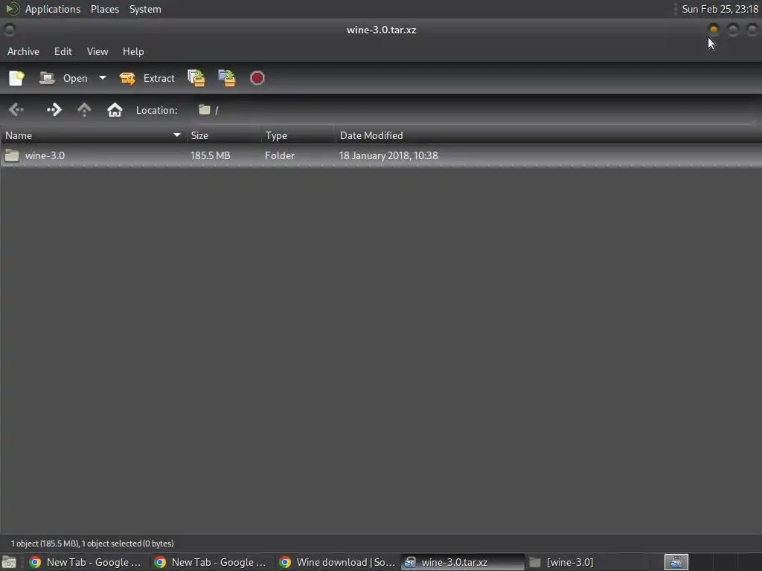
Task: Click the status bar text '1 object (185.5 MB)'
Action: (x=45, y=543)
